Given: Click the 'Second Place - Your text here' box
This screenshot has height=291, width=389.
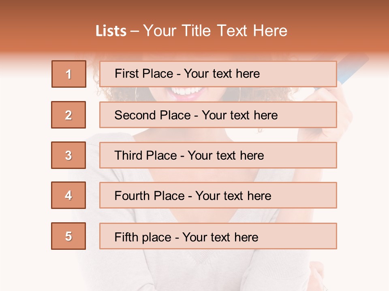Looking at the screenshot, I should point(218,115).
